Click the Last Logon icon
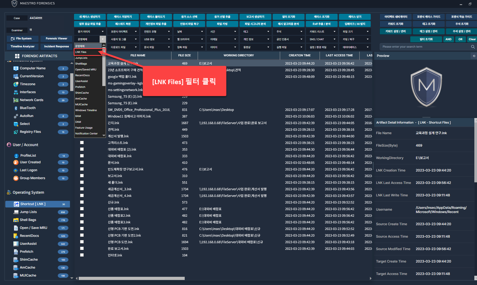The height and width of the screenshot is (285, 477). pyautogui.click(x=16, y=170)
